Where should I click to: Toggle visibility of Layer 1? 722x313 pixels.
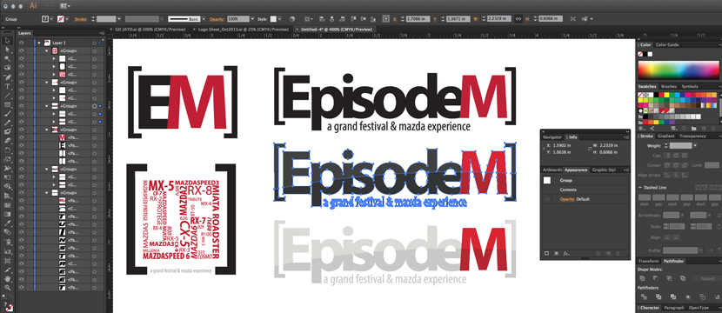pos(21,43)
